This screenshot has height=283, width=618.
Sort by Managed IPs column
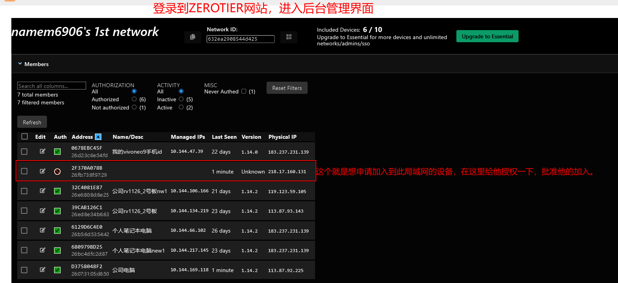point(188,137)
